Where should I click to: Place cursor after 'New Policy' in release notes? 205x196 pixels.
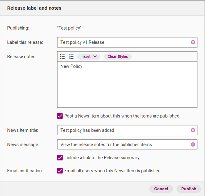[x=83, y=66]
